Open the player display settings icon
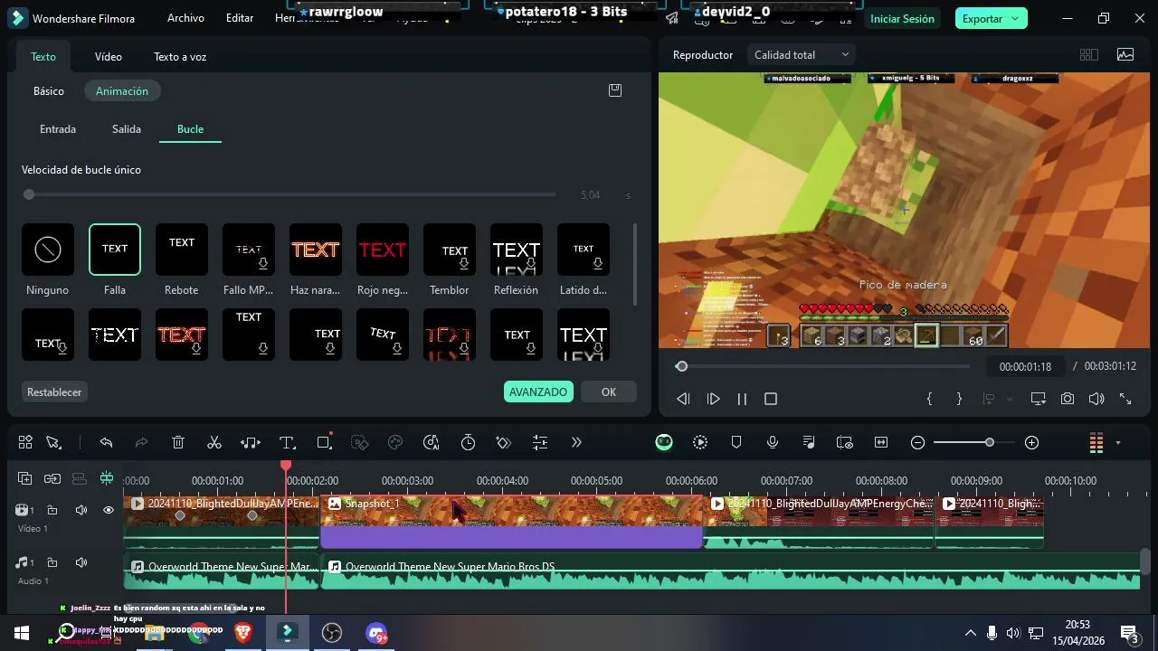 tap(1038, 399)
